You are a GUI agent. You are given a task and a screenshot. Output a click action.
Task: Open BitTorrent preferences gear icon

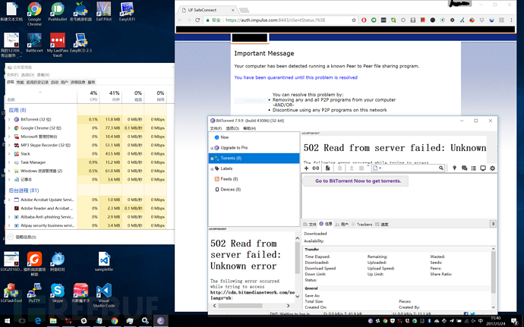point(492,168)
